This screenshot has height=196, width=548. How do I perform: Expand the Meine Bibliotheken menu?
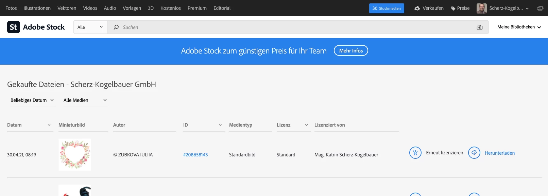point(519,27)
